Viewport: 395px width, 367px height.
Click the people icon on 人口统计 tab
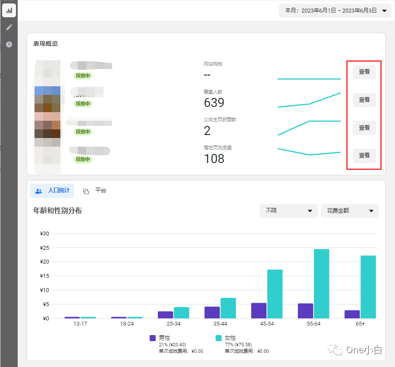tap(38, 191)
